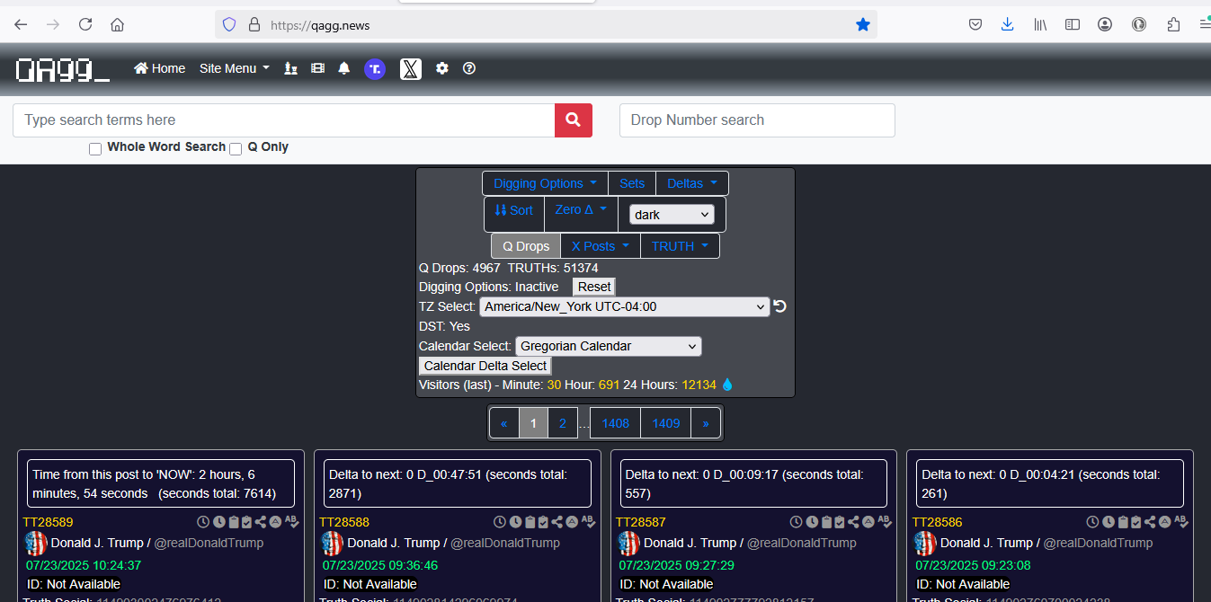Select the Q Drops tab
Screen dimensions: 1211x602
pyautogui.click(x=526, y=246)
